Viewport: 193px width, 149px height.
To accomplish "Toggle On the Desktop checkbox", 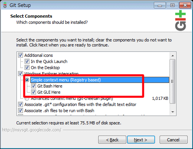I will pyautogui.click(x=27, y=68).
